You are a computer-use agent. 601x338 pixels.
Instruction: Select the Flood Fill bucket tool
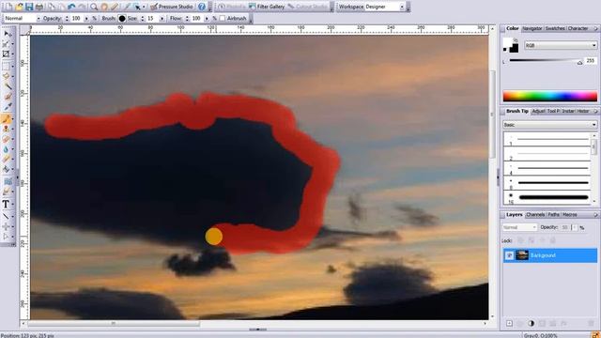pos(7,169)
